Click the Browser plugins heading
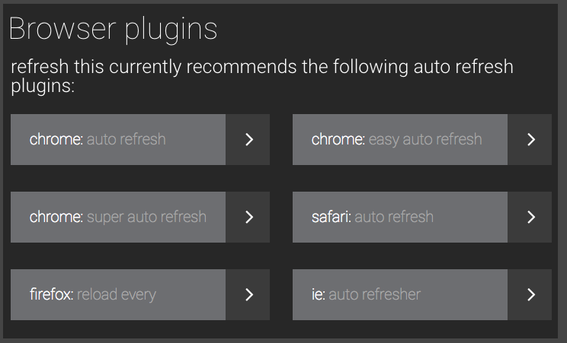567x343 pixels. point(113,29)
